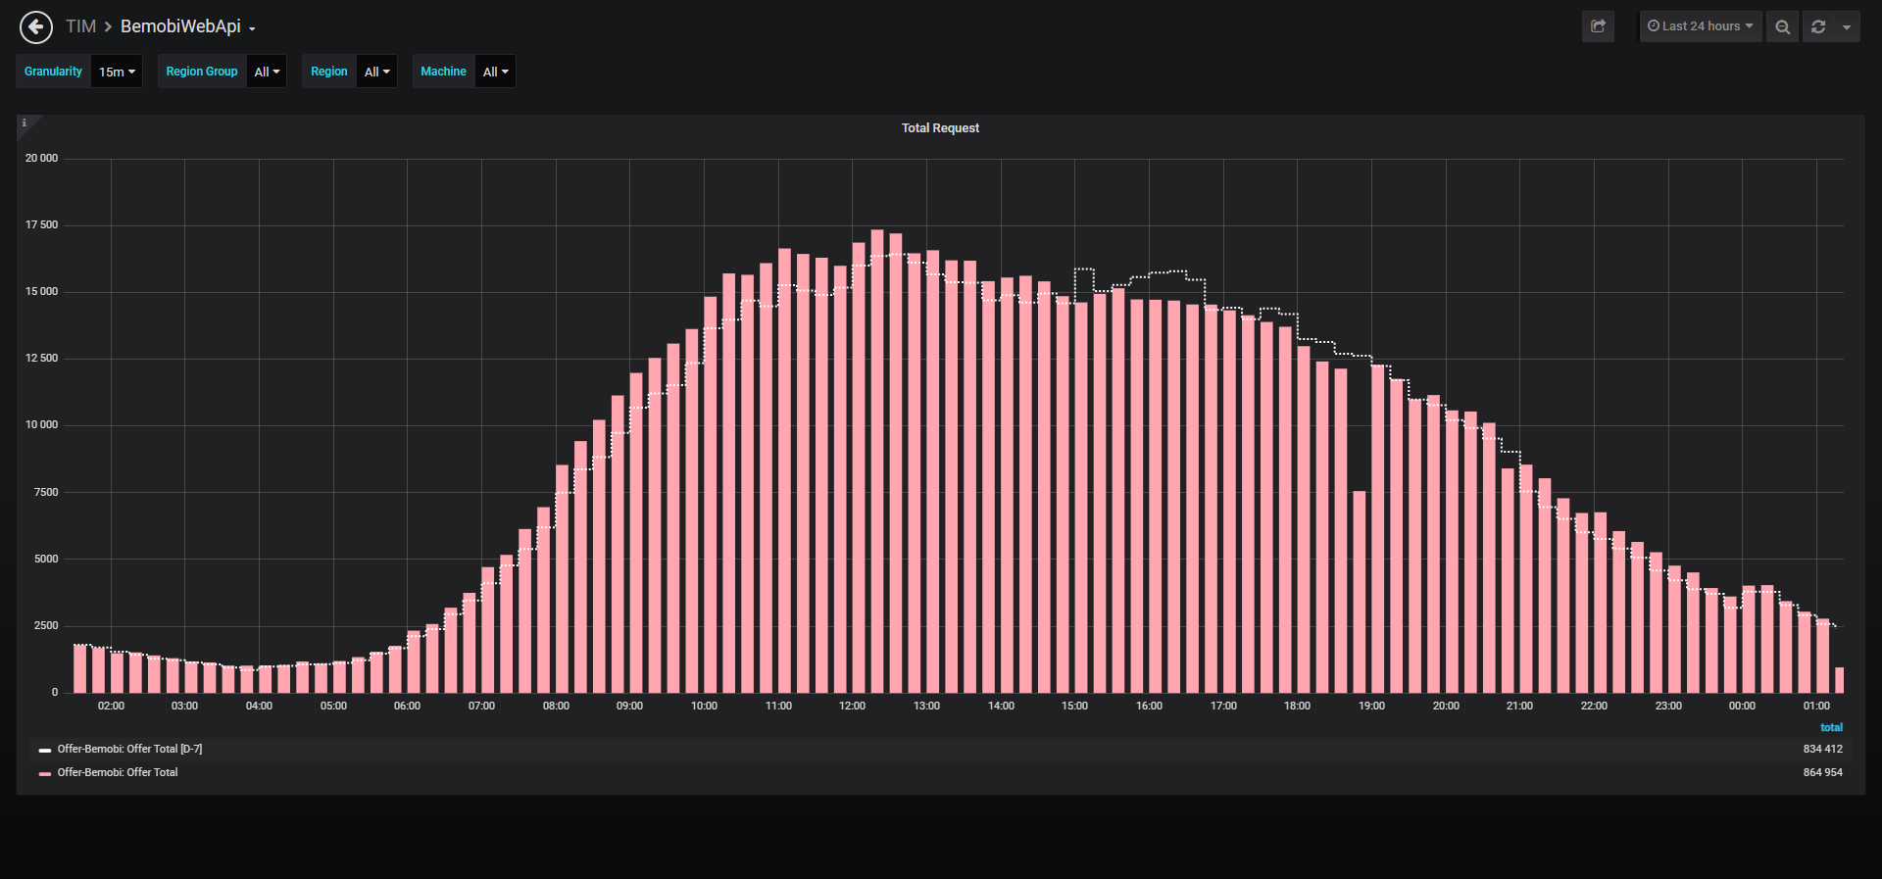Click the circular back arrow icon
1882x879 pixels.
(x=36, y=27)
